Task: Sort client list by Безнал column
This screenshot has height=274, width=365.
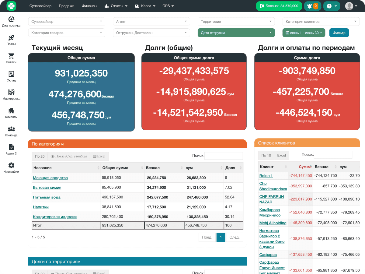Action: (x=325, y=167)
